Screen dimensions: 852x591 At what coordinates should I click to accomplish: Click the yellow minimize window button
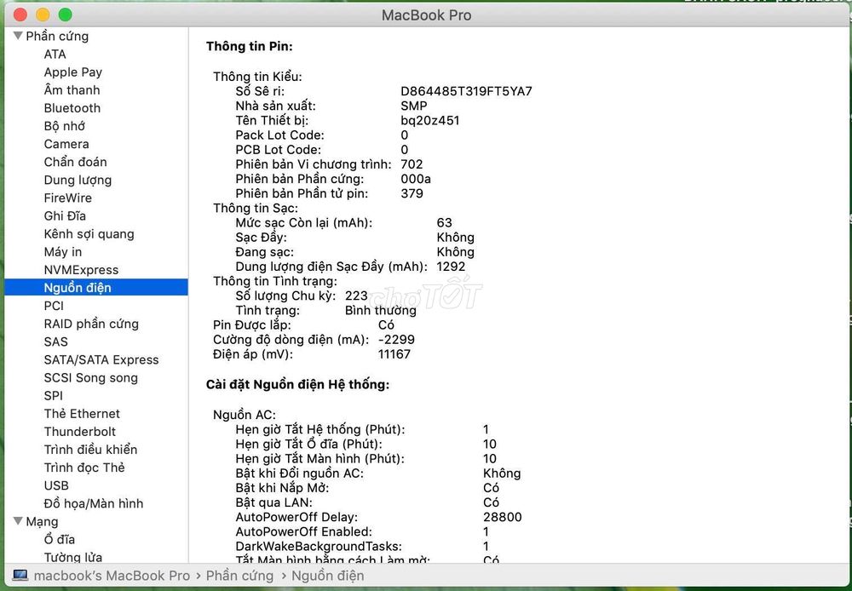coord(43,14)
